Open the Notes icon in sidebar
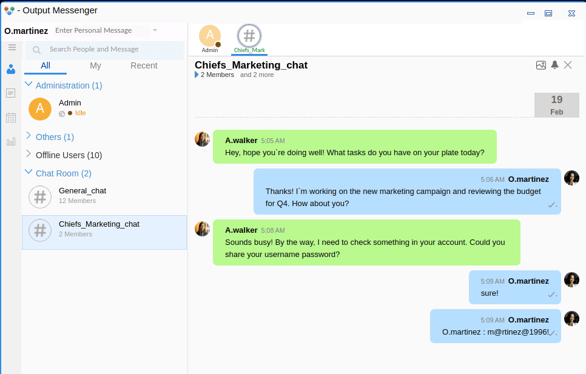Viewport: 586px width, 374px height. 11,93
